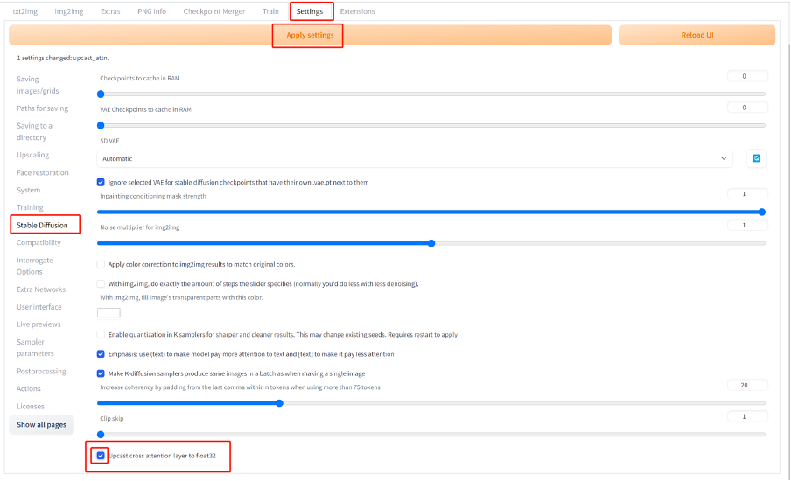The height and width of the screenshot is (481, 791).
Task: Uncheck Make K-diffusion samplers batch option
Action: [x=101, y=373]
